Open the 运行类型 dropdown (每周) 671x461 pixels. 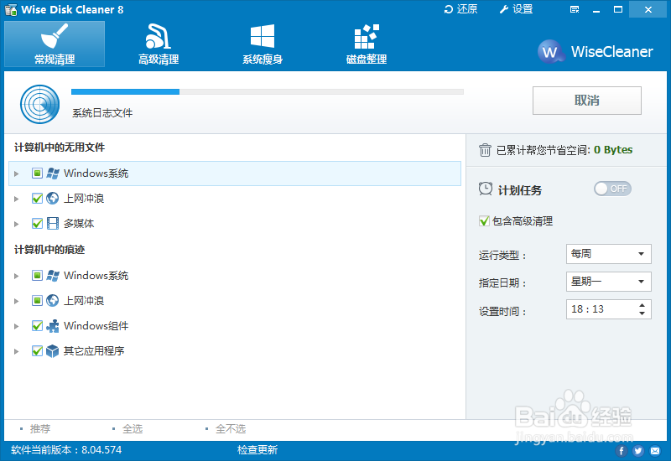click(609, 254)
